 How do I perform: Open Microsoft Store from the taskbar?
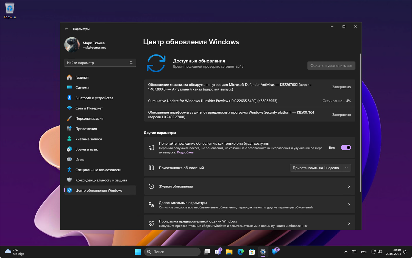[x=252, y=252]
